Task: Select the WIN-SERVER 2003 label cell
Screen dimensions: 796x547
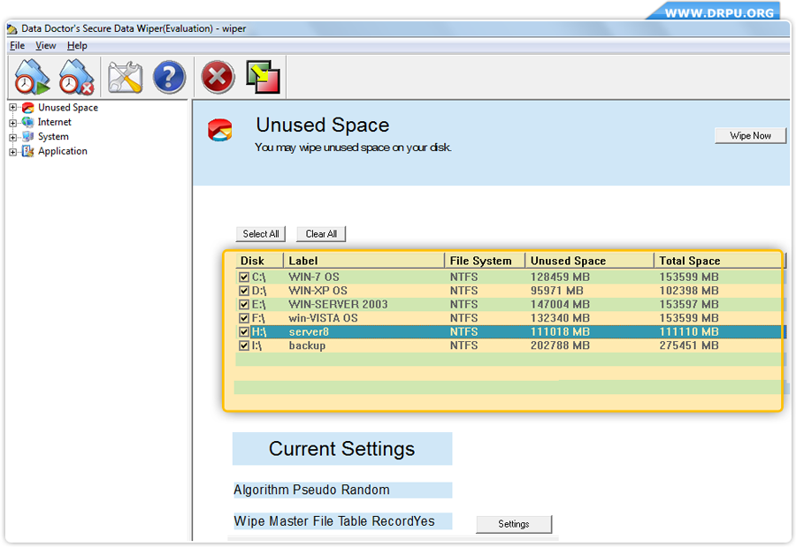Action: pyautogui.click(x=338, y=305)
